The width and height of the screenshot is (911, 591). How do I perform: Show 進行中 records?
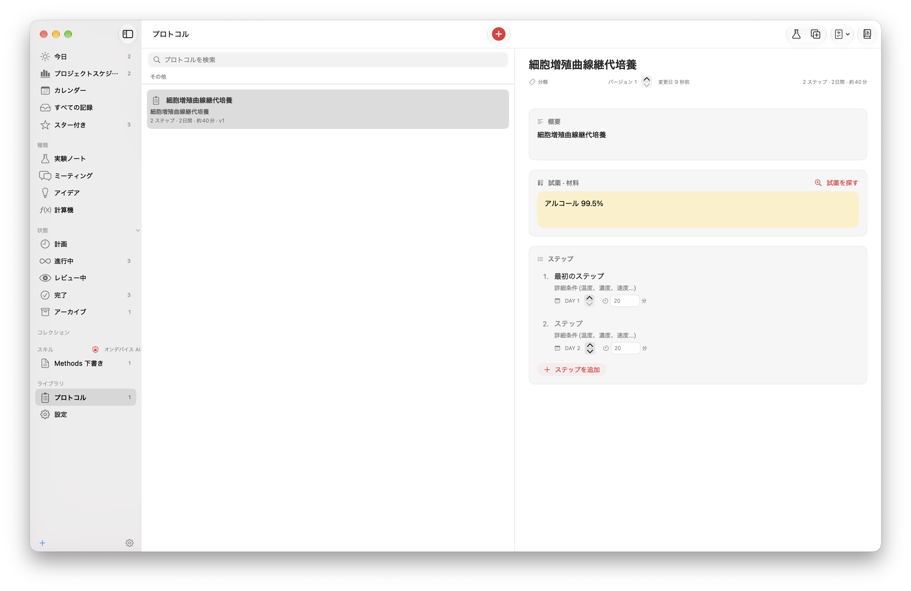pyautogui.click(x=86, y=261)
